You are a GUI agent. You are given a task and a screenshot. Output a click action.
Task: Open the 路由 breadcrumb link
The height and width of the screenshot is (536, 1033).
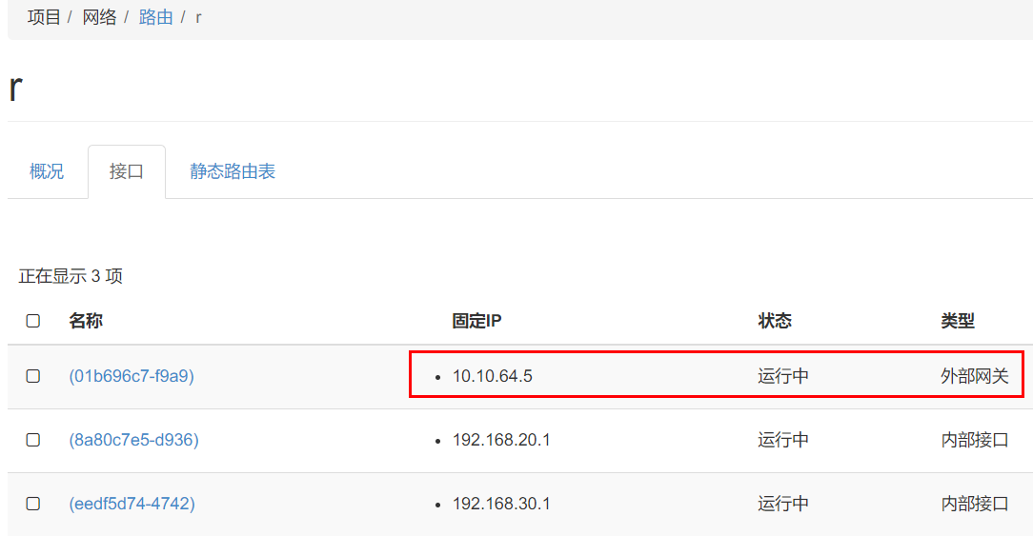click(x=156, y=17)
